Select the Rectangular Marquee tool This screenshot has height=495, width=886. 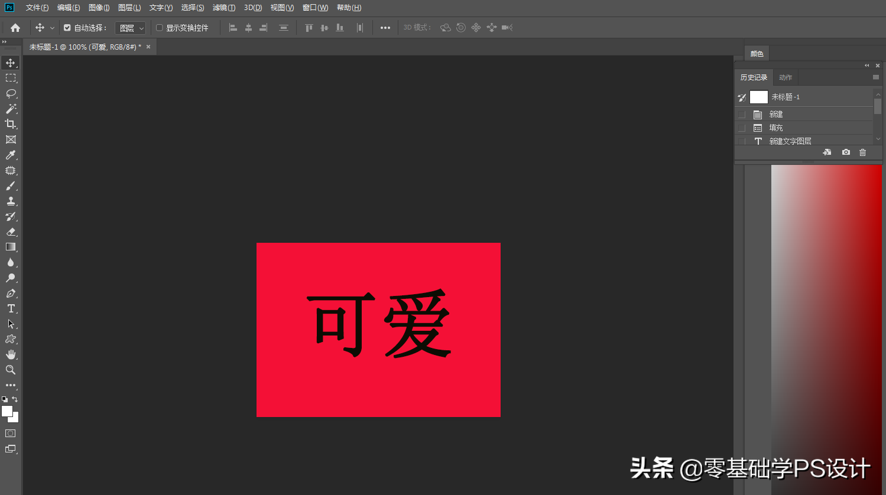coord(11,78)
